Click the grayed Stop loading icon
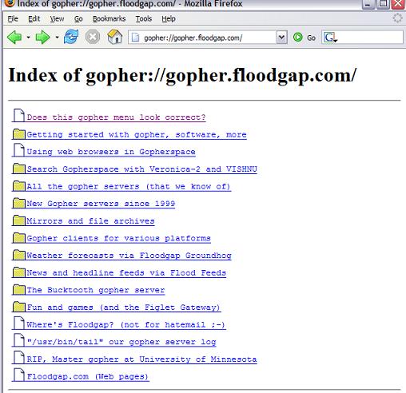Viewport: 406px width, 393px height. click(93, 37)
